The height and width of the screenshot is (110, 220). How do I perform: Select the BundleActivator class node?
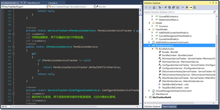(166, 49)
